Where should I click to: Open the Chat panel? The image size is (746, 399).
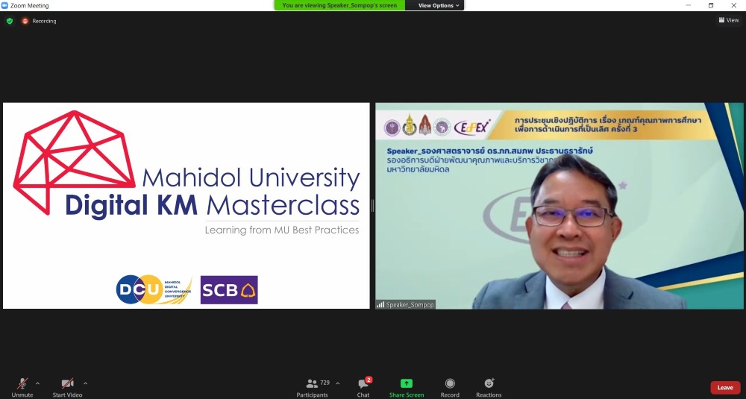[363, 383]
